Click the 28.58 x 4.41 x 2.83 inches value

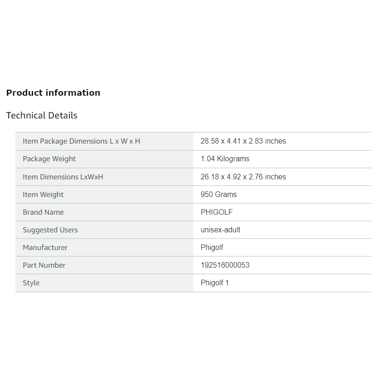pos(243,141)
